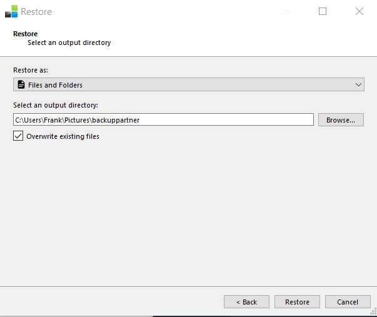Maximize the Restore window
Screen dimensions: 377x317
pyautogui.click(x=323, y=11)
